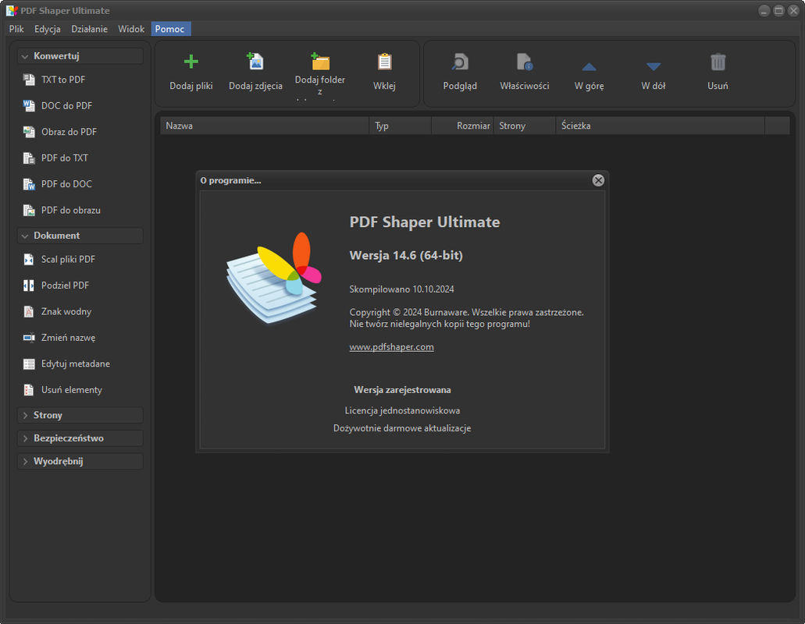The width and height of the screenshot is (805, 624).
Task: Expand the Bezpieczeństwo section
Action: (x=80, y=438)
